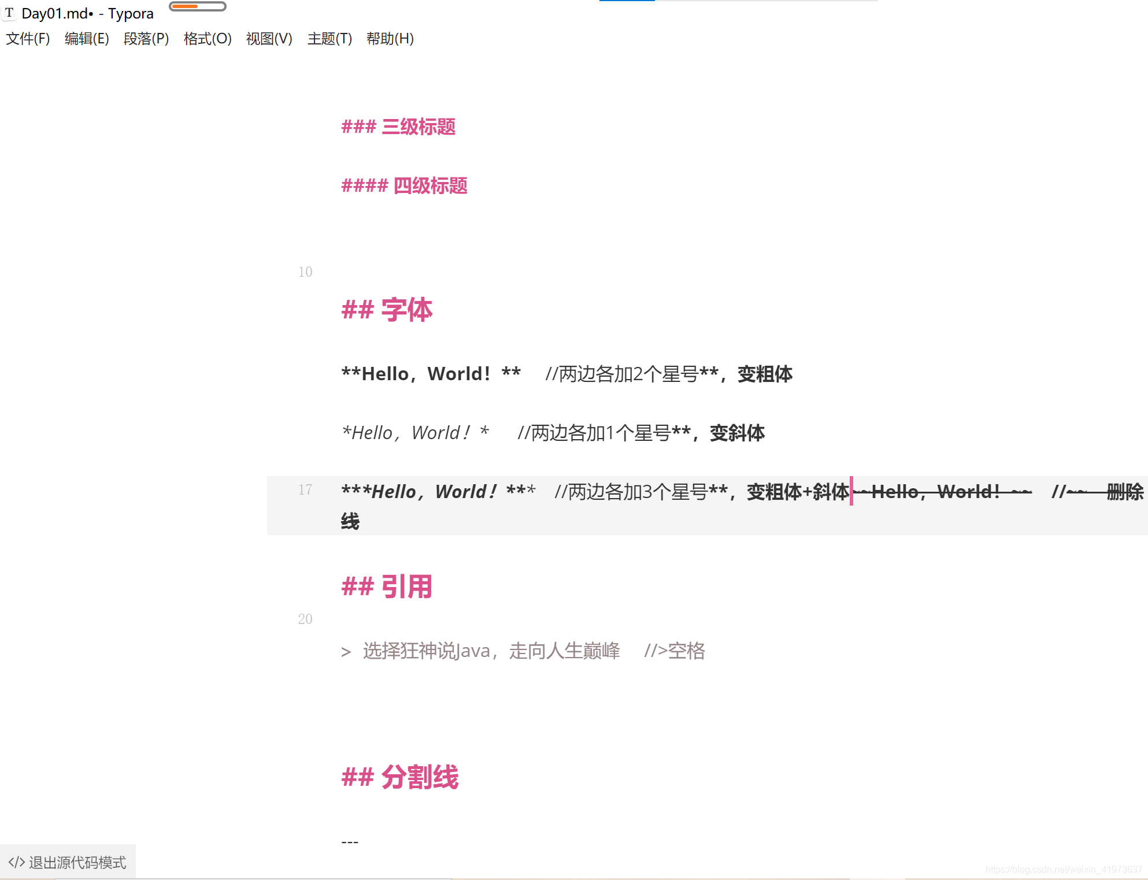
Task: Click the blue progress bar at screen top
Action: pos(627,2)
